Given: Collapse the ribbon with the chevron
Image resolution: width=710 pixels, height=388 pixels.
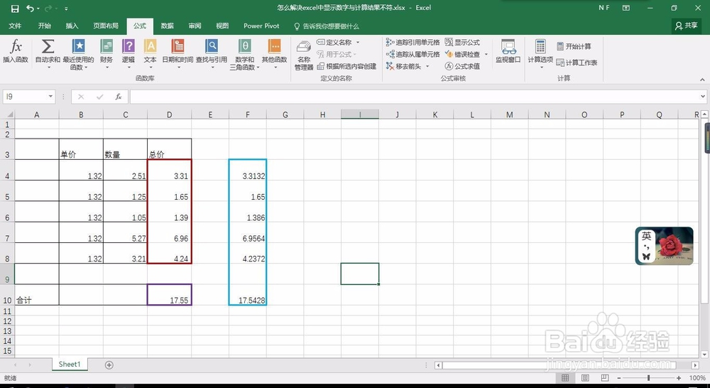Looking at the screenshot, I should point(702,80).
